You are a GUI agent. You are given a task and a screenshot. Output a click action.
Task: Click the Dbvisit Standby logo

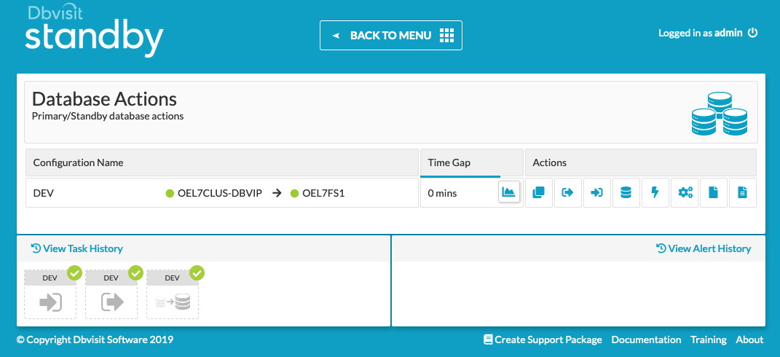pos(94,31)
